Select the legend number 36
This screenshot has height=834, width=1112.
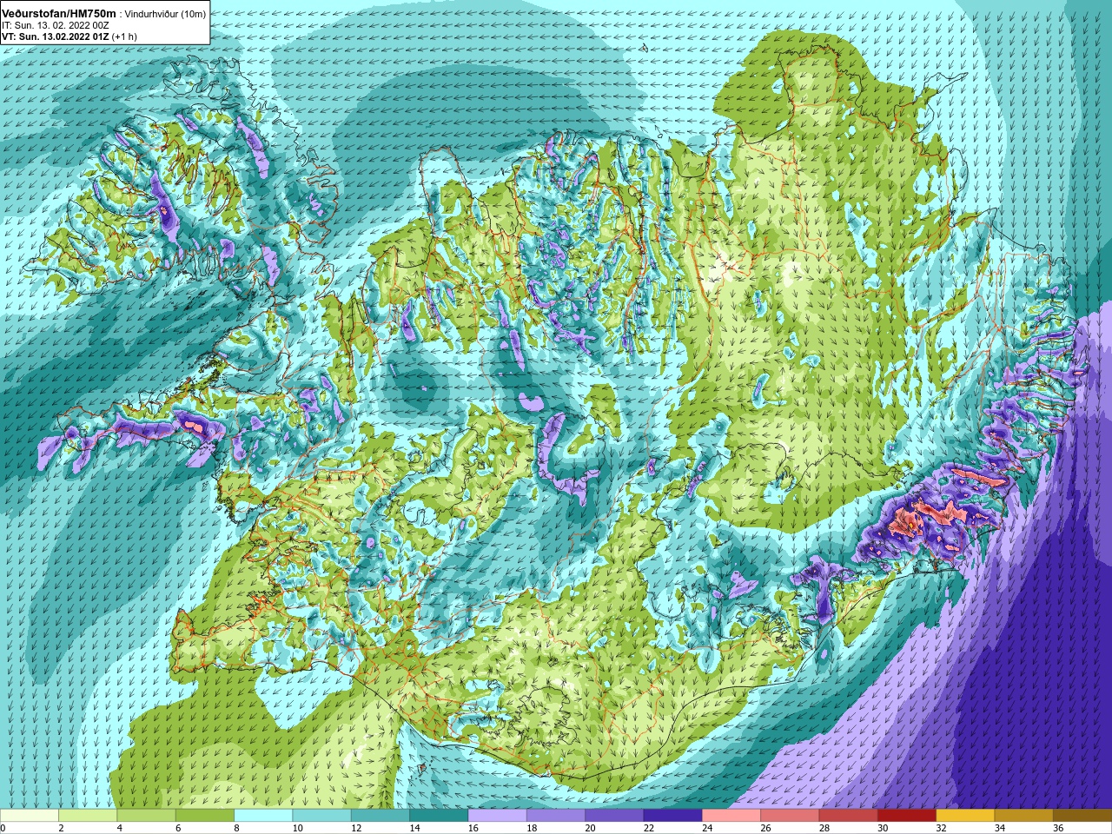(1058, 828)
